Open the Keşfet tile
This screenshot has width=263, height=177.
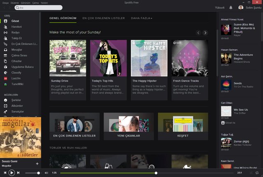tap(183, 126)
